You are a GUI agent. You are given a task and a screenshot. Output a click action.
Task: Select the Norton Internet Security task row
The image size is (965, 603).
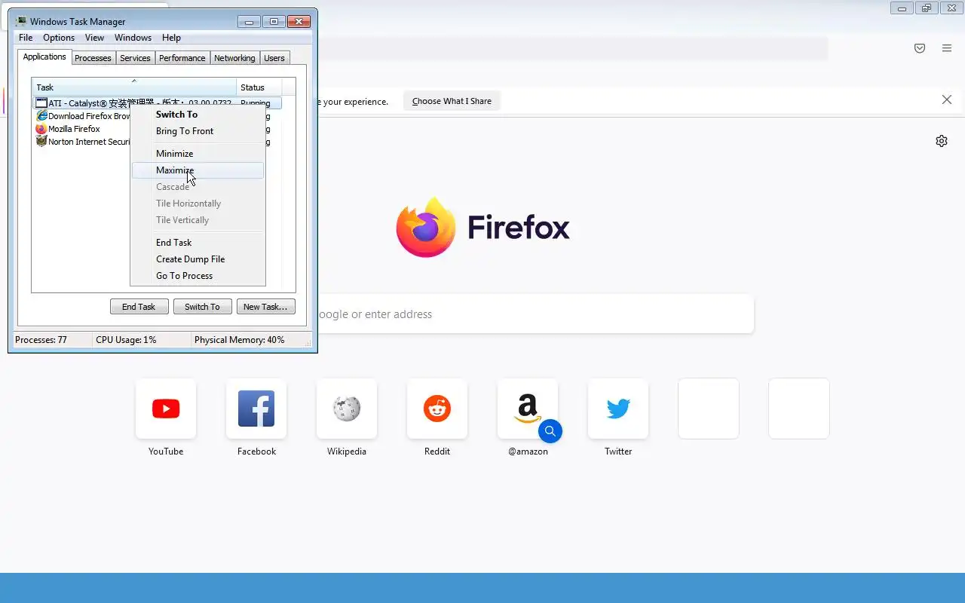(x=81, y=142)
